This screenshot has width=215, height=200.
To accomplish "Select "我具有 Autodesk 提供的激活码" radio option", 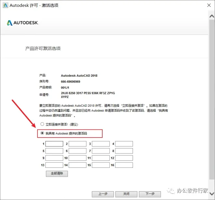I will (42, 133).
